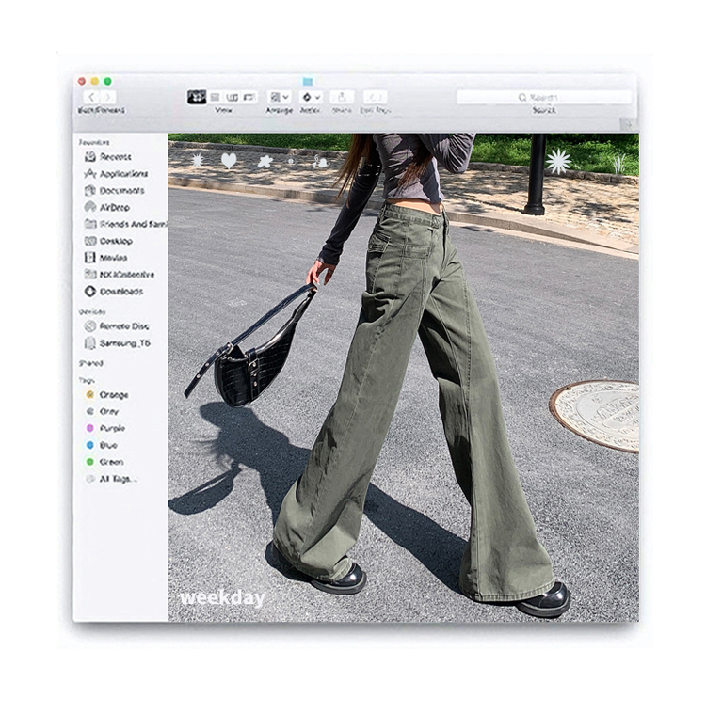Switch to gallery cover flow view
706x714 pixels.
pyautogui.click(x=249, y=97)
